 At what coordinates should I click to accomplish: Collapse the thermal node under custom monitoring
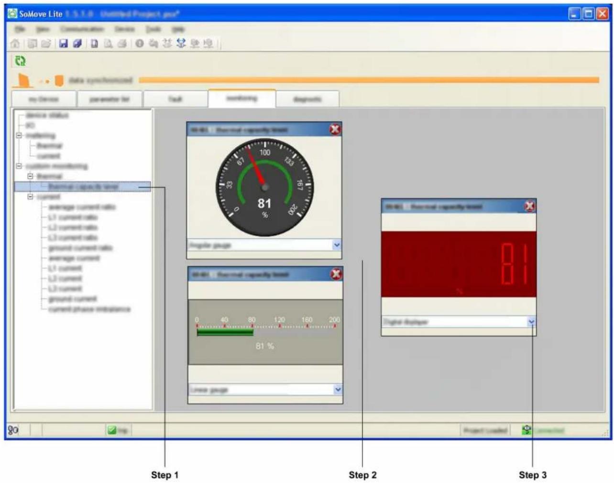[30, 176]
